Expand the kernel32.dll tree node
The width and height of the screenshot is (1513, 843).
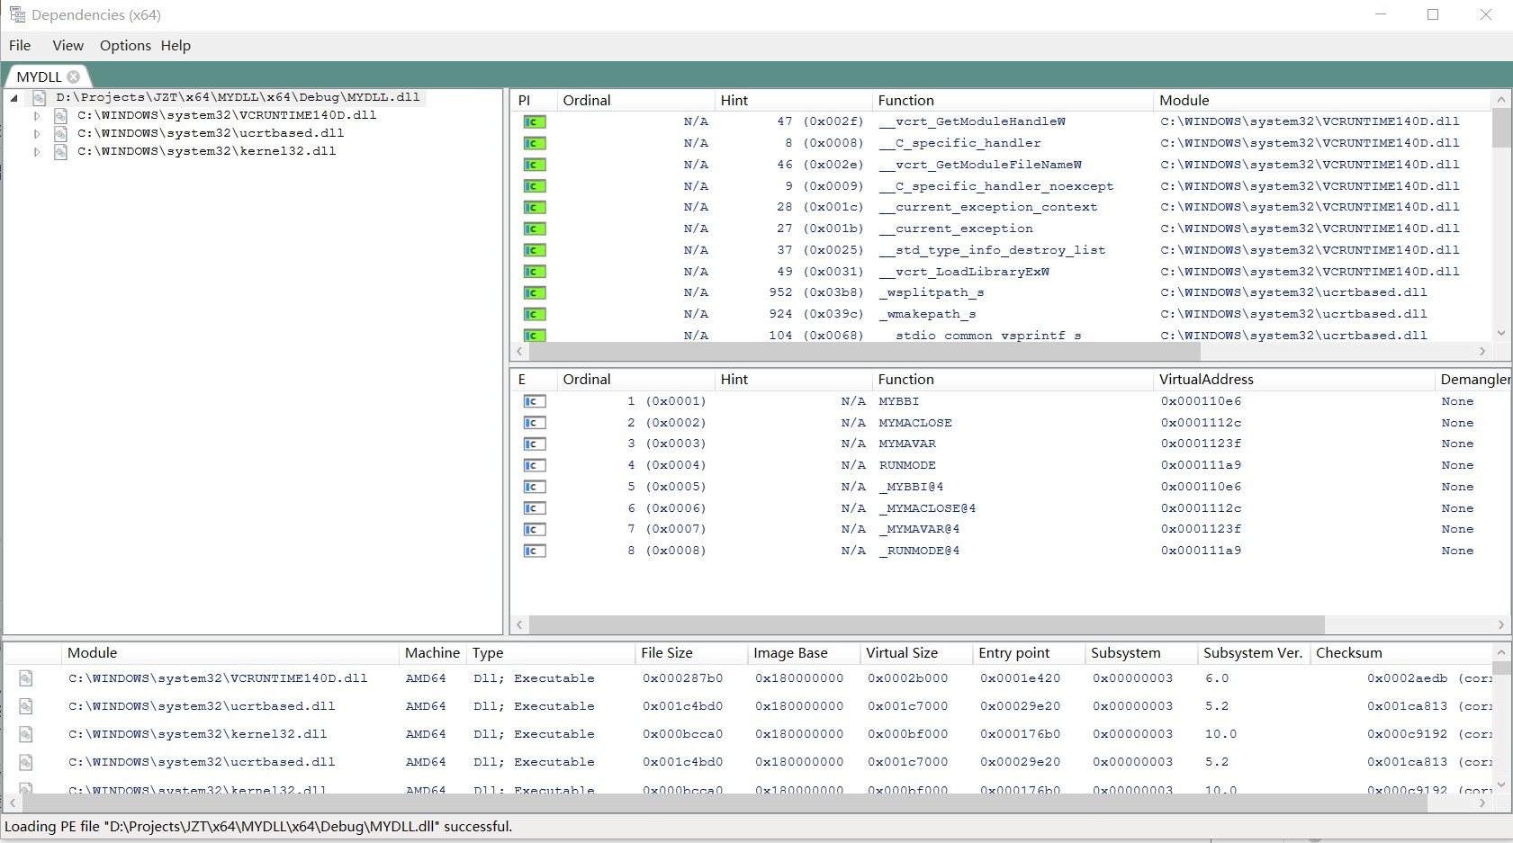point(37,152)
